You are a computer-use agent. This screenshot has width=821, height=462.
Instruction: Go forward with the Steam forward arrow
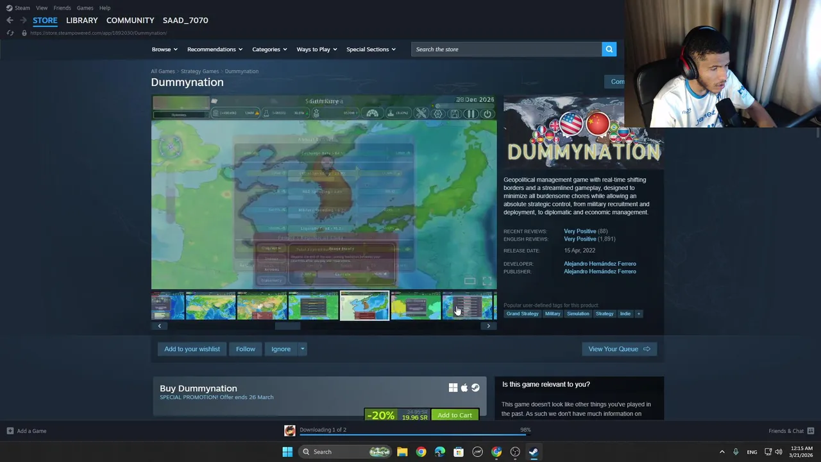pos(23,21)
